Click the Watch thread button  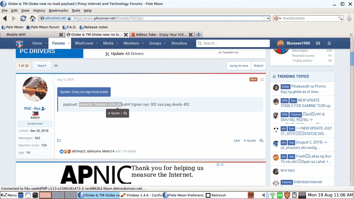(x=258, y=66)
